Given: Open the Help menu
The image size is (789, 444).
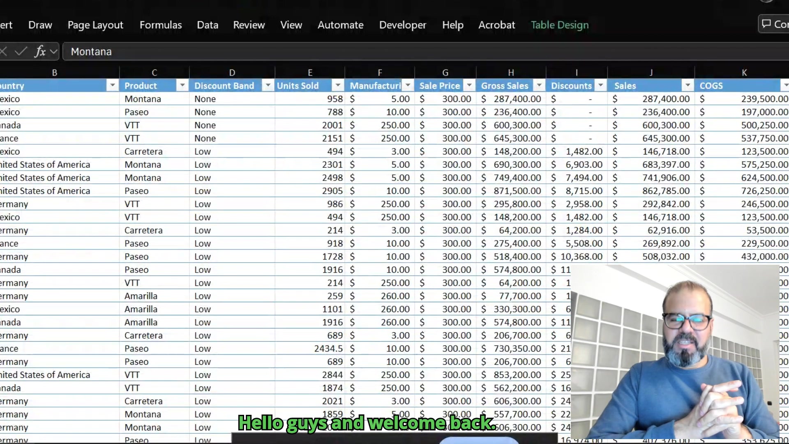Looking at the screenshot, I should tap(452, 25).
